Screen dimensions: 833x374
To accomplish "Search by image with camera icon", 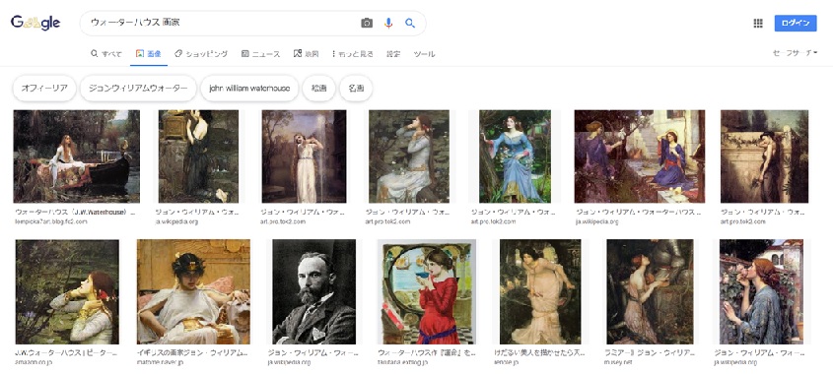I will click(x=367, y=23).
